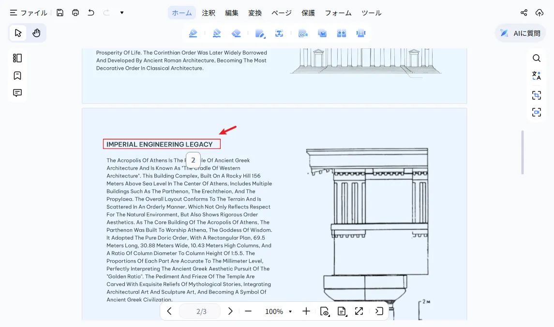Screen dimensions: 554x327
Task: Open the OCR tool
Action: coord(303,33)
